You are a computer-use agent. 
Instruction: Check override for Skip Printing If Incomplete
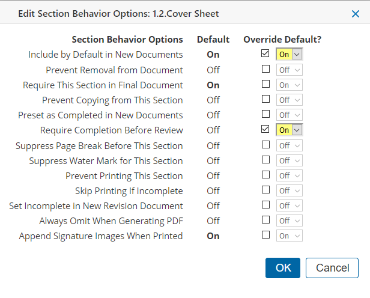(265, 190)
